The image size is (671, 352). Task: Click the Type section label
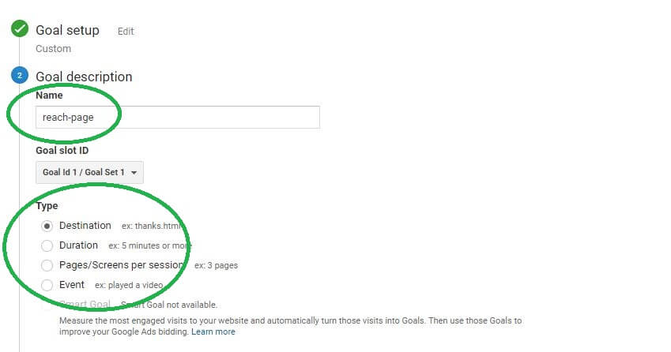[x=47, y=206]
